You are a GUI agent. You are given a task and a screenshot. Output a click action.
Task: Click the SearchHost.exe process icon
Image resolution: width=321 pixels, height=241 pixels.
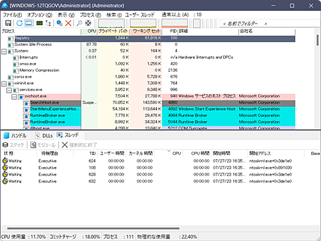pyautogui.click(x=26, y=104)
